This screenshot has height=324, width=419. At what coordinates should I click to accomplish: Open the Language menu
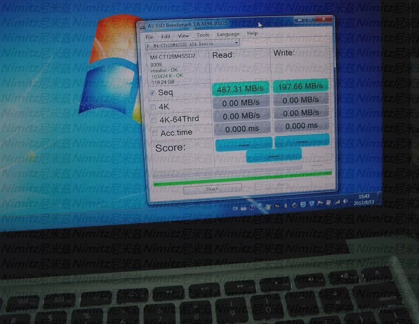click(228, 34)
